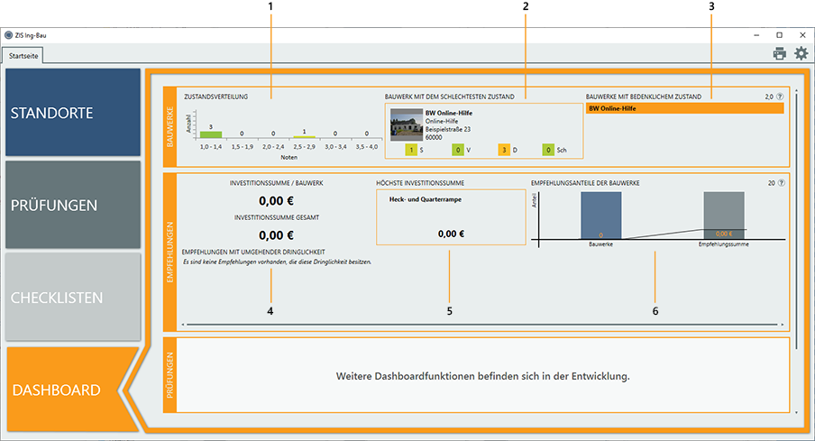Click the grey Empfehlungssumme bar in chart
Screen dimensions: 815x441
point(724,216)
